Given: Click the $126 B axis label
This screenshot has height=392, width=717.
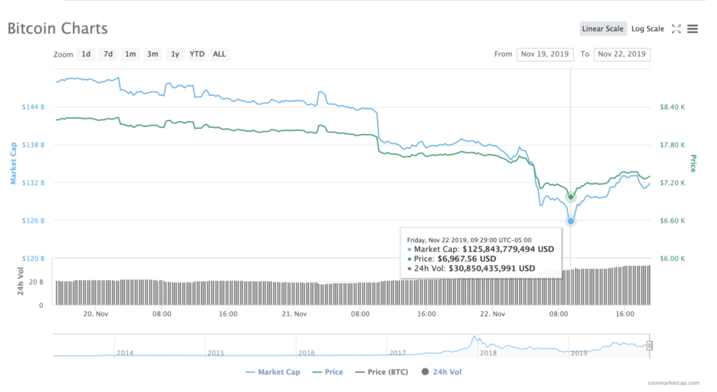Looking at the screenshot, I should coord(34,220).
